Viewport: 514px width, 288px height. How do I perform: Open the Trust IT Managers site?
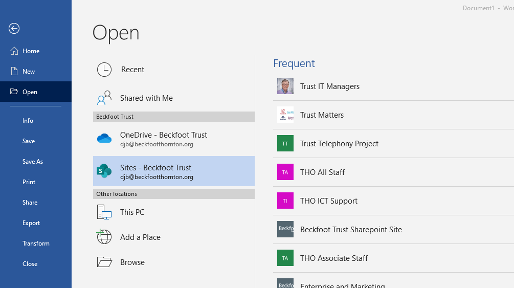pos(393,86)
